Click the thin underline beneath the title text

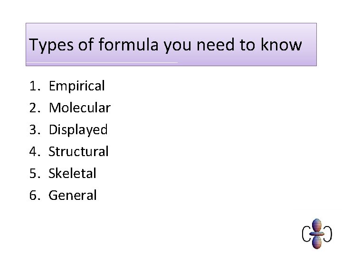[102, 62]
